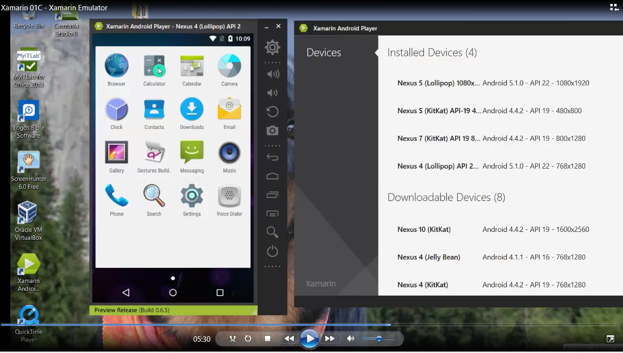Tap Android navigation recents square

point(220,293)
